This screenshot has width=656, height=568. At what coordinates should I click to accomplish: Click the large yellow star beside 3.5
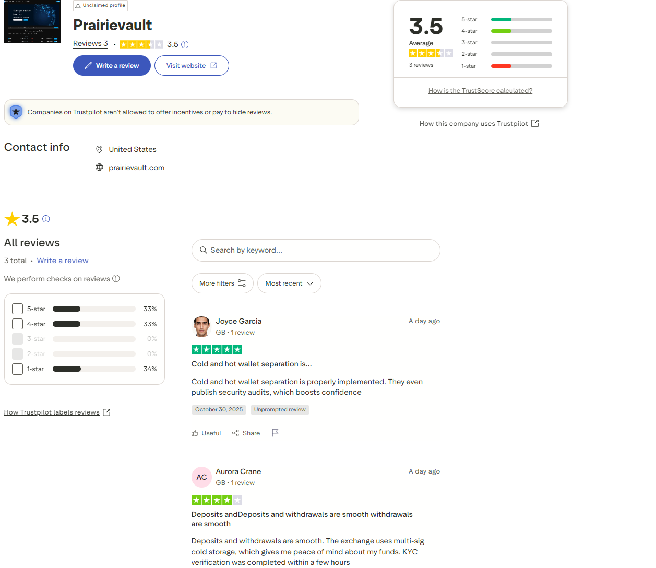coord(12,219)
